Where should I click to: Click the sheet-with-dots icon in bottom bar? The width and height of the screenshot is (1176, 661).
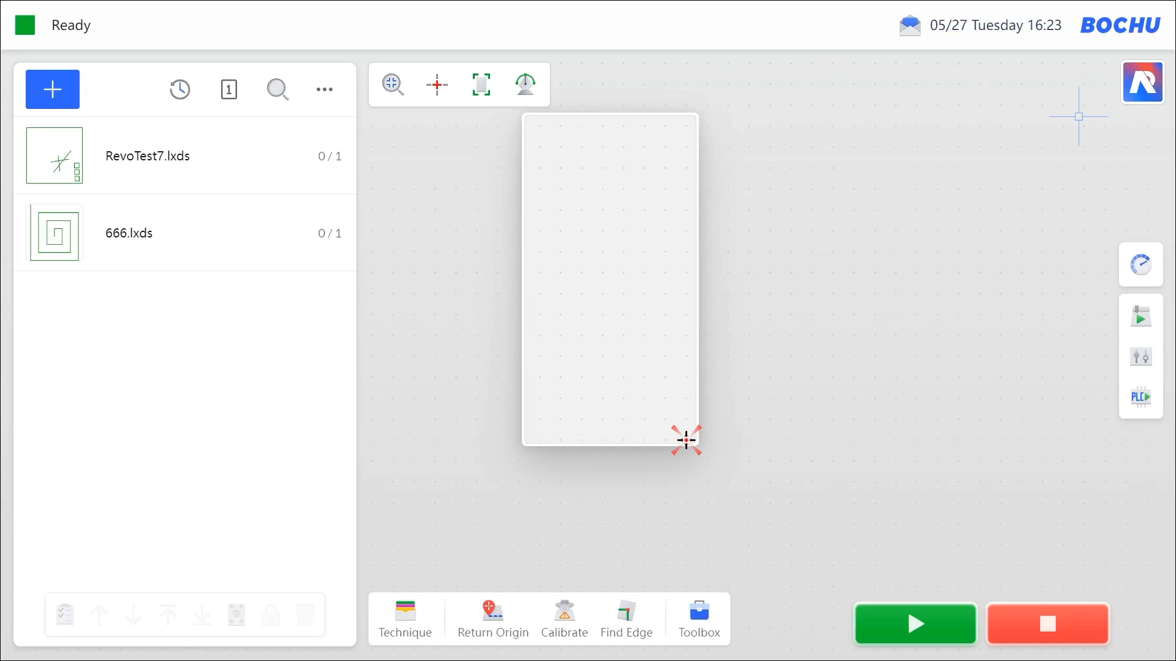click(x=236, y=614)
